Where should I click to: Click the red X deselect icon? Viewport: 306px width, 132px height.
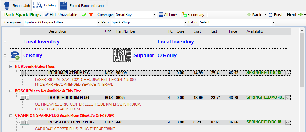click(x=91, y=15)
